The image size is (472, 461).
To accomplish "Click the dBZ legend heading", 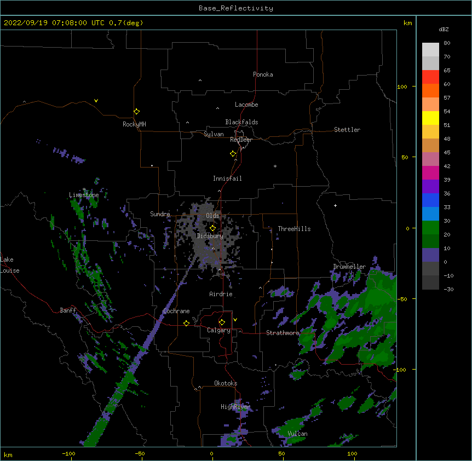I will click(444, 29).
